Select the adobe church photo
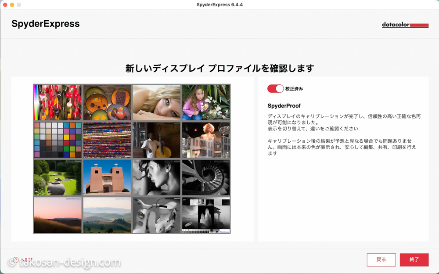 [x=107, y=177]
